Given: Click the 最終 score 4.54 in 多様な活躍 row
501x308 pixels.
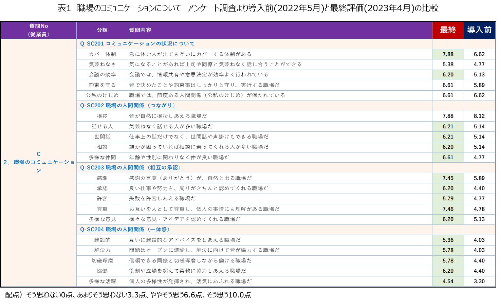Looking at the screenshot, I should tap(448, 282).
